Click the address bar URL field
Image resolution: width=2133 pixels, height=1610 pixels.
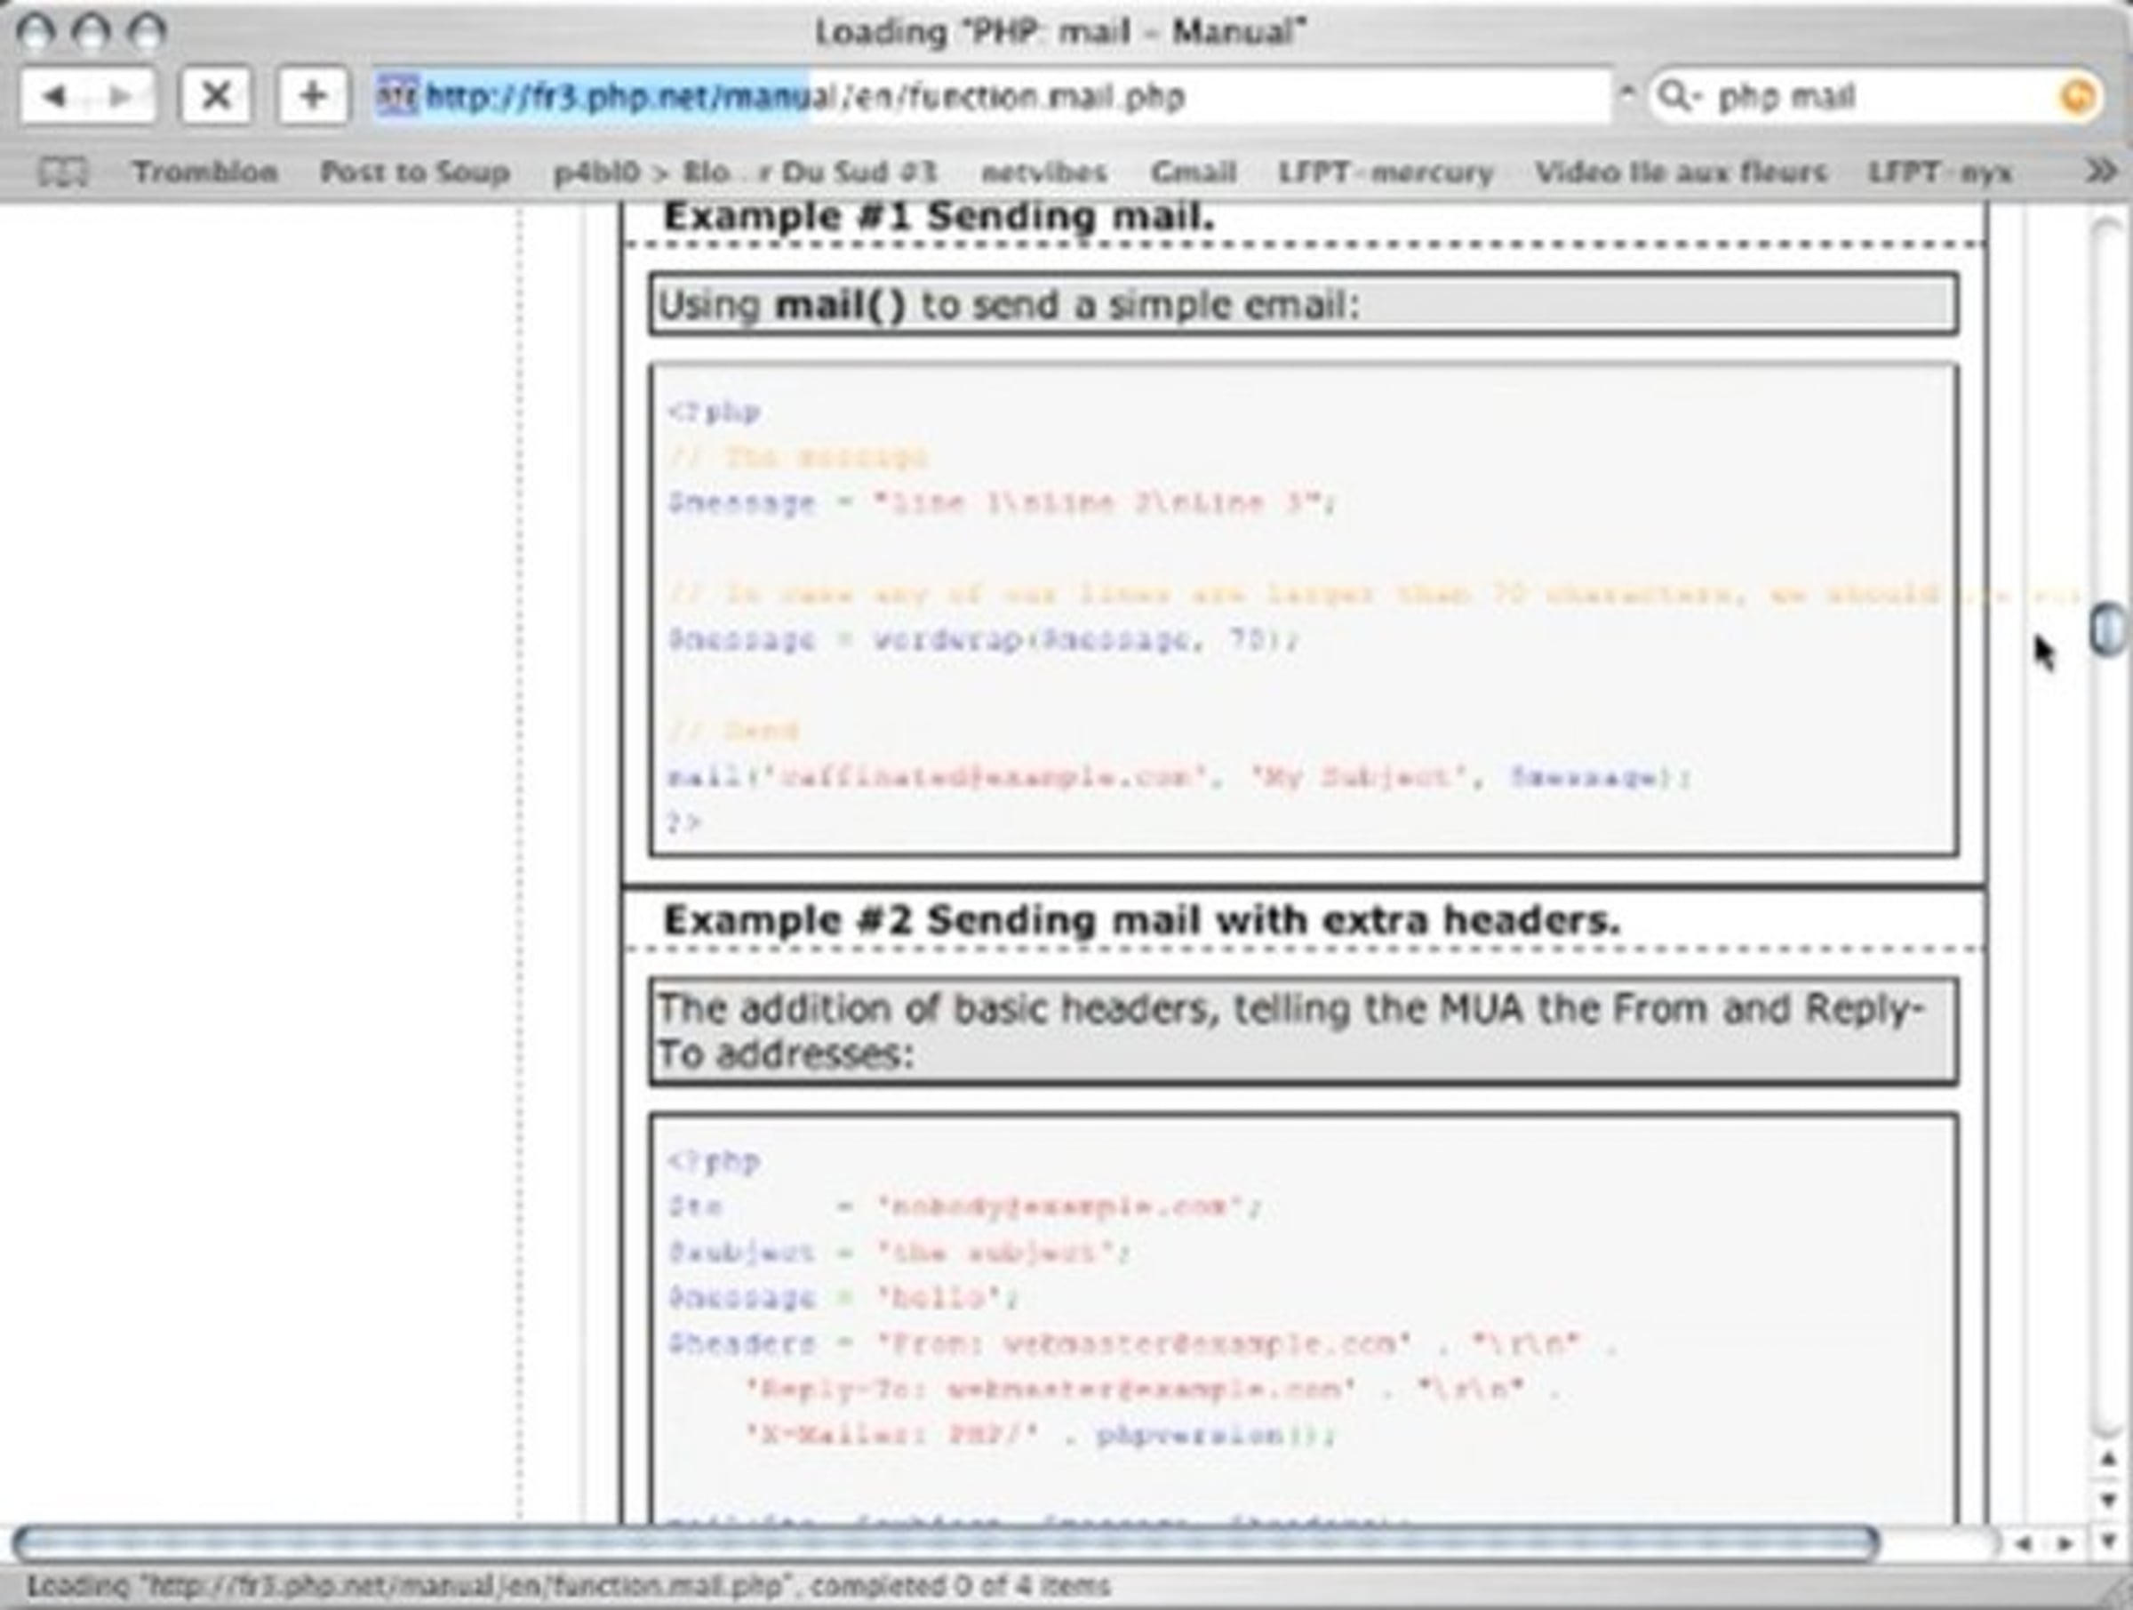[x=994, y=97]
